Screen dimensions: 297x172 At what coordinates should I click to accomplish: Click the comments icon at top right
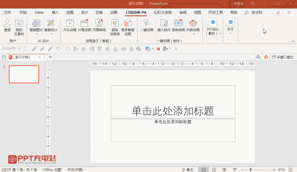pyautogui.click(x=289, y=13)
